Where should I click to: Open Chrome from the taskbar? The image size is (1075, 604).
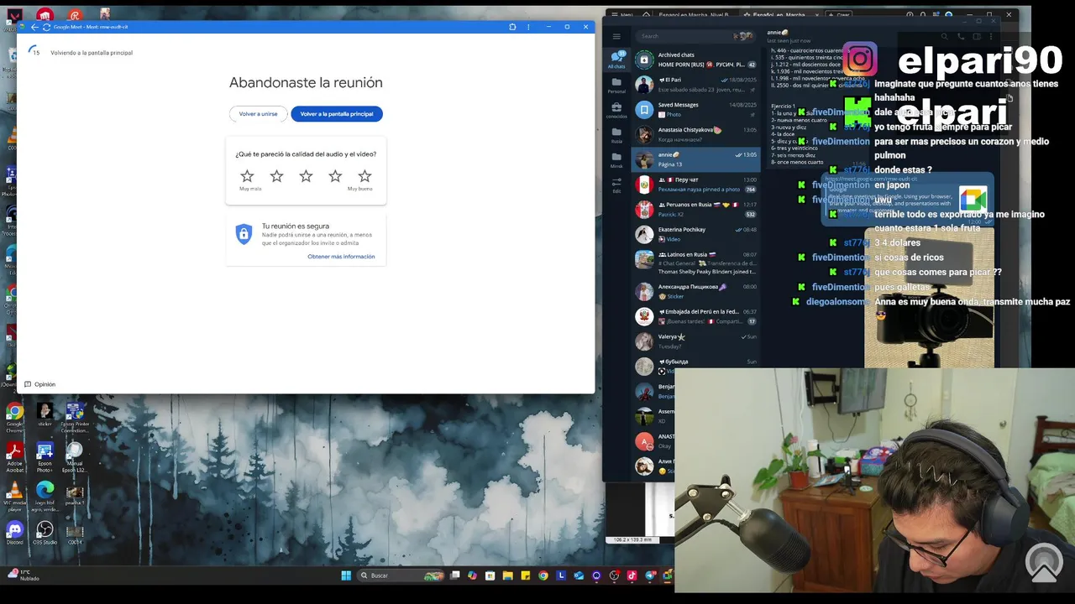click(x=543, y=575)
